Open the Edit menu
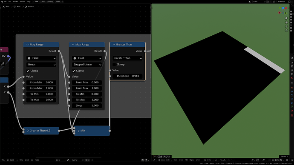The image size is (294, 165). click(10, 2)
